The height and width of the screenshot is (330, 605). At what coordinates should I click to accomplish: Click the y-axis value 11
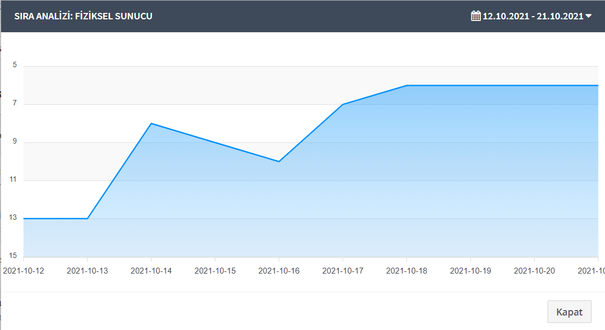pos(13,180)
